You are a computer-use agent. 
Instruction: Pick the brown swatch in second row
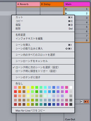[24, 91]
